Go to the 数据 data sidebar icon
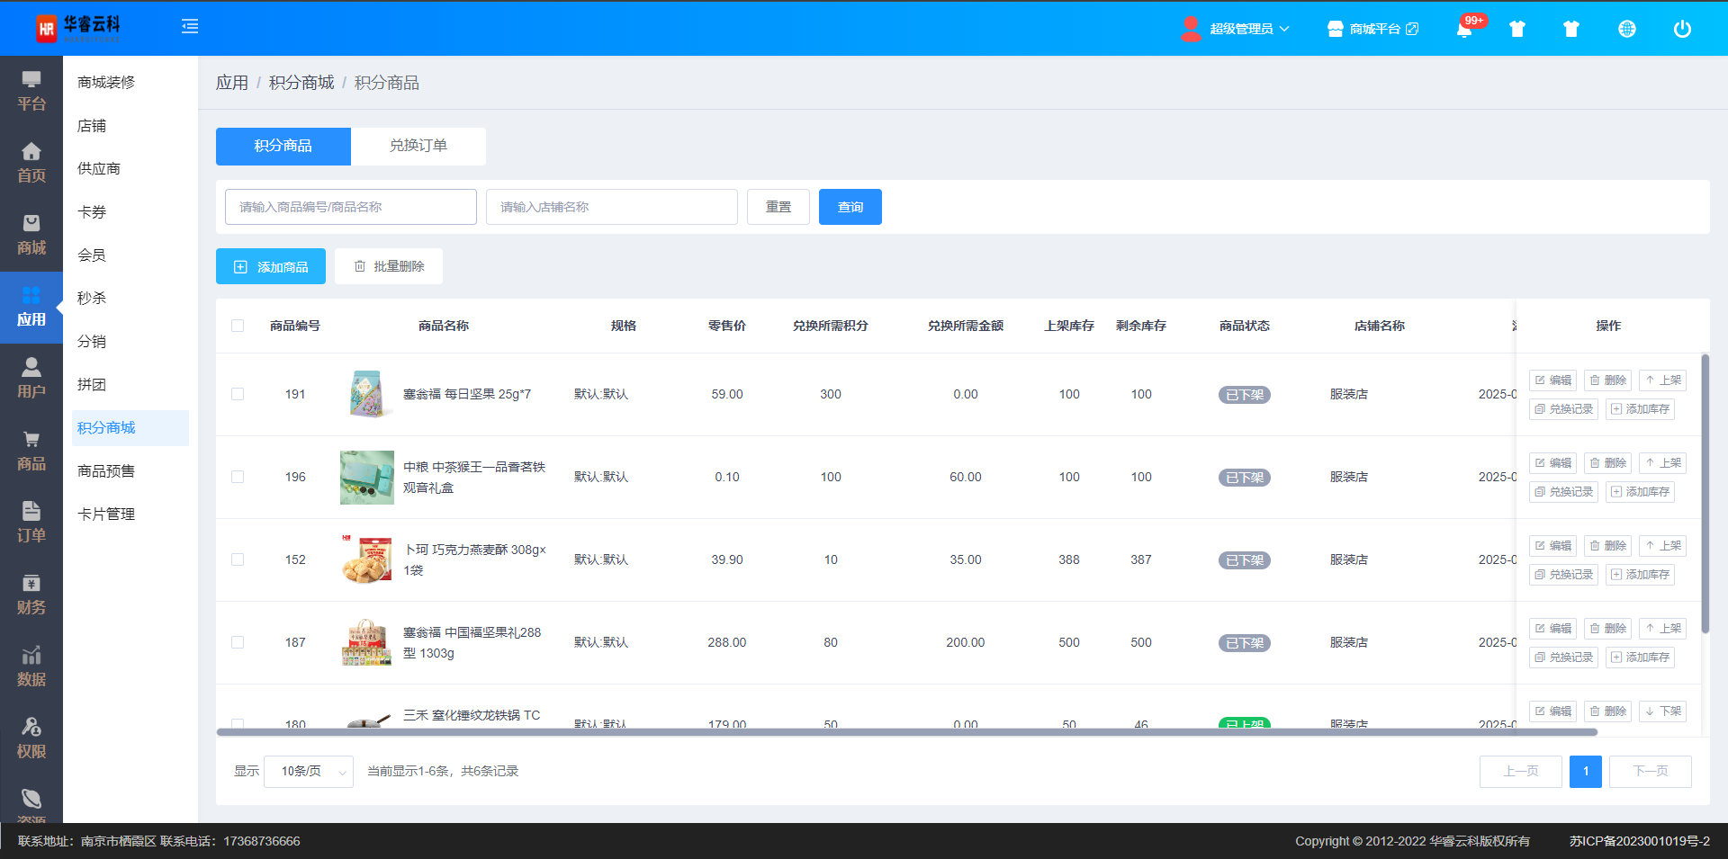Screen dimensions: 1728x859 31,667
